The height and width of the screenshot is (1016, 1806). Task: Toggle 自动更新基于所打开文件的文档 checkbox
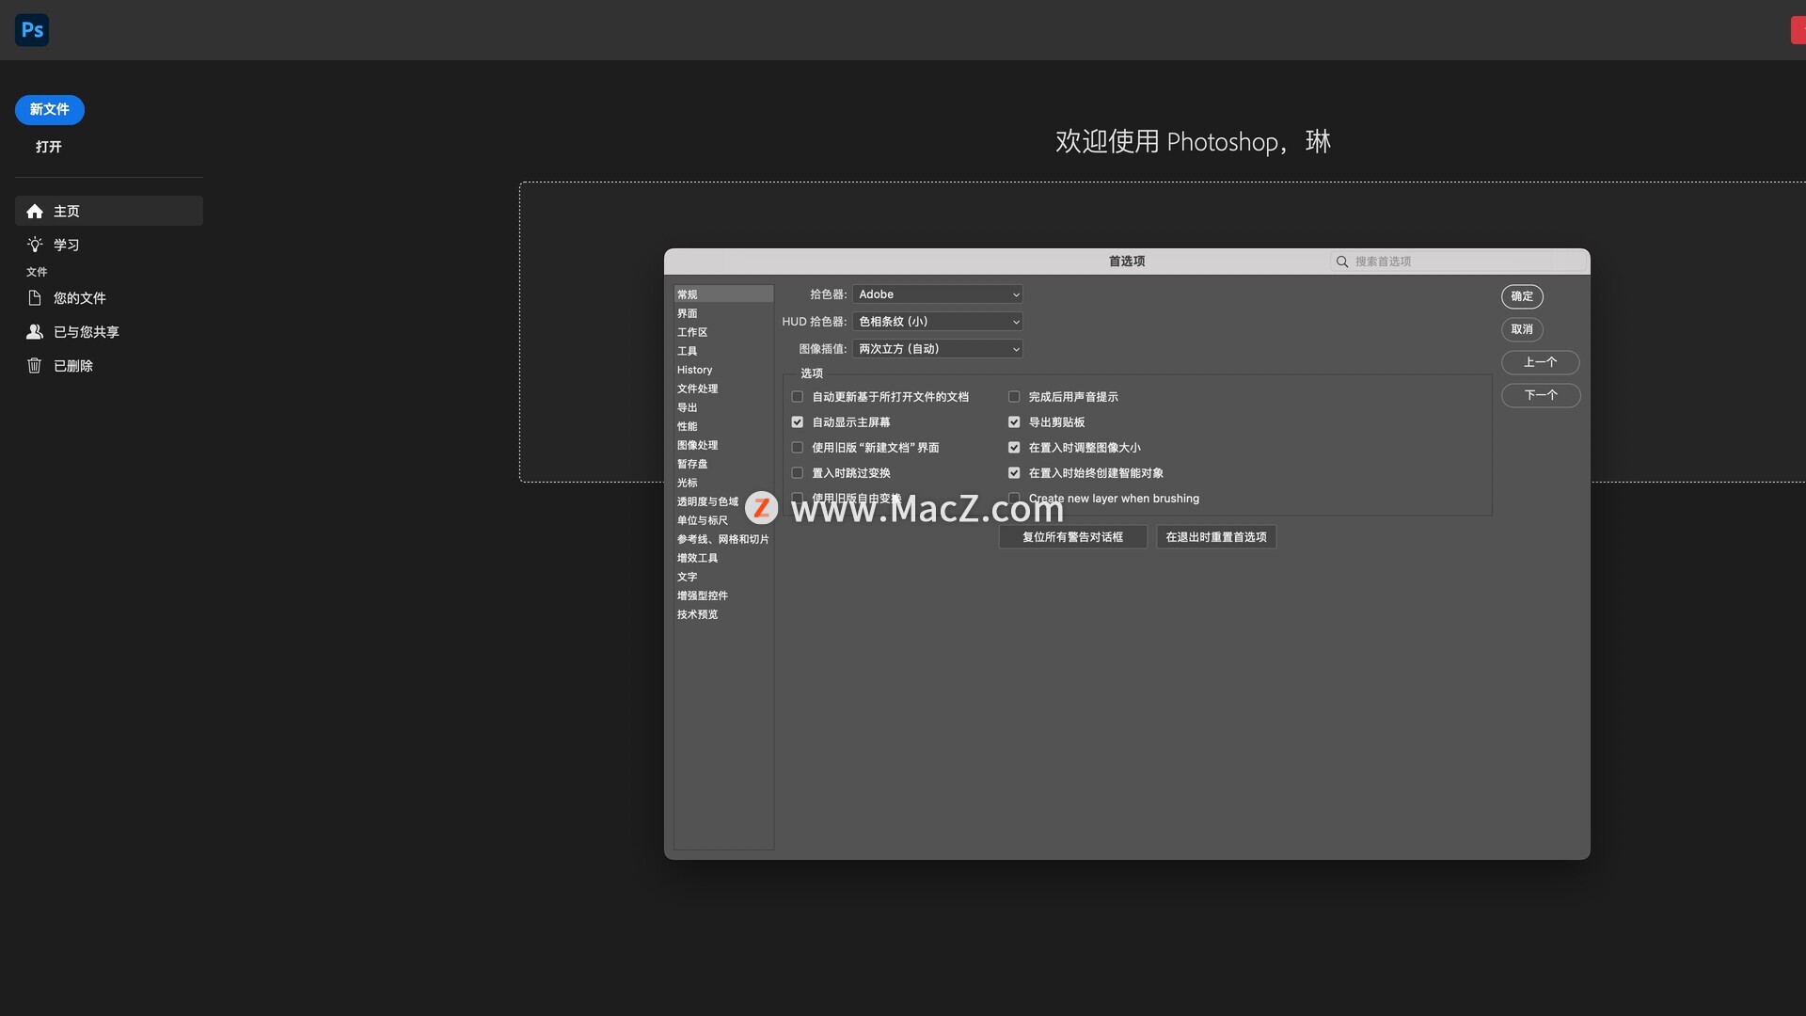pyautogui.click(x=798, y=397)
